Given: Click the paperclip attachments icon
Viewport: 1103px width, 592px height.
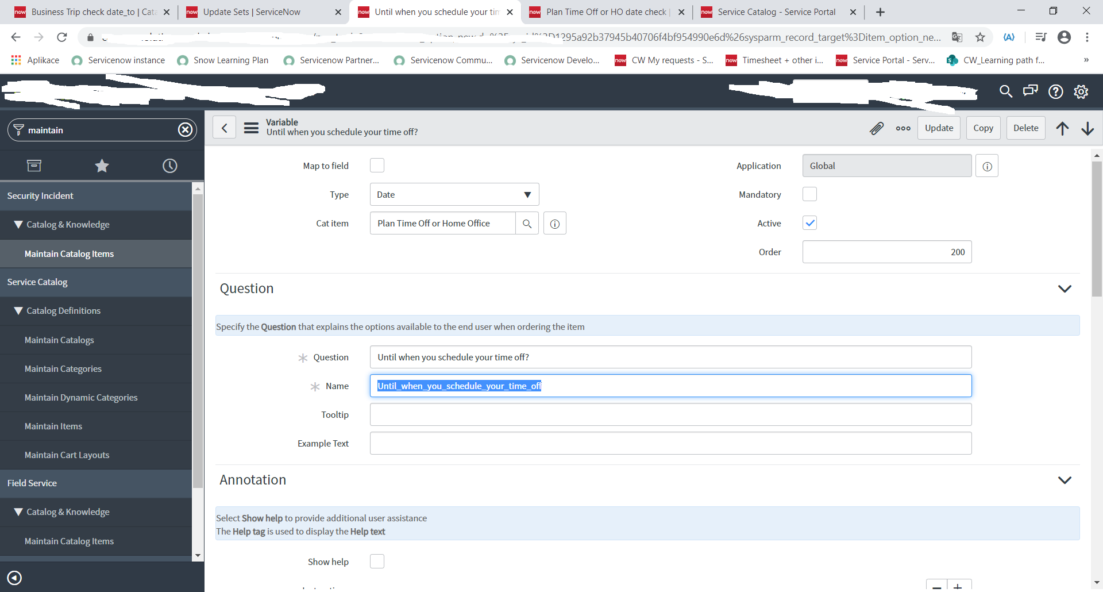Looking at the screenshot, I should click(876, 128).
